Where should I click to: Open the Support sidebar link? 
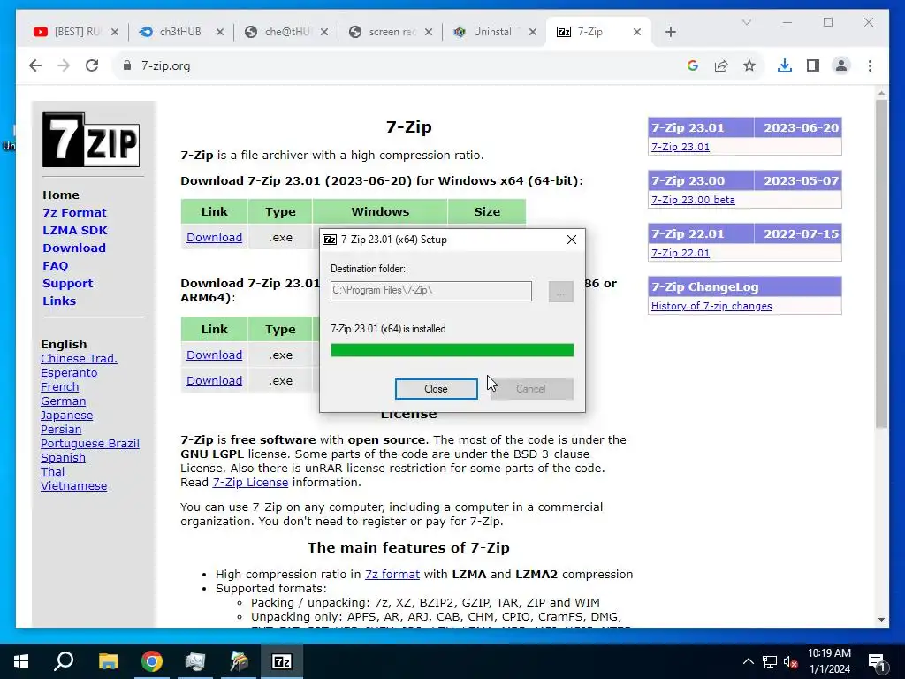coord(67,284)
